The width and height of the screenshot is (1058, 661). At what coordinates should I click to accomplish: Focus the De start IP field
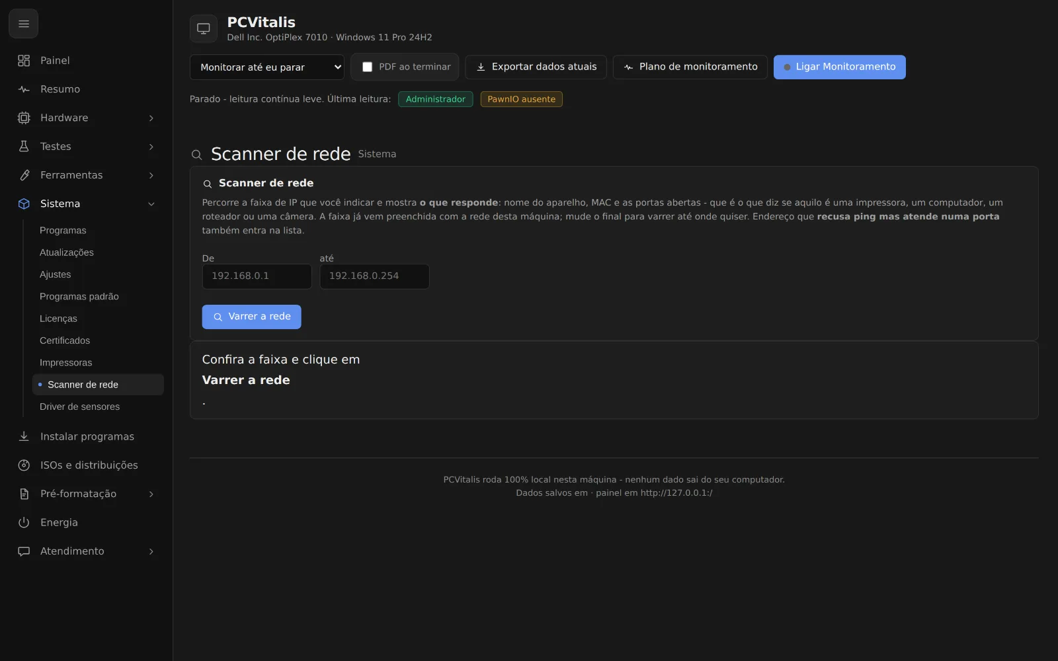tap(257, 276)
